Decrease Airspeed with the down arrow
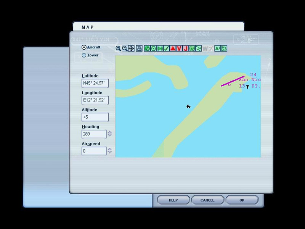305x229 pixels. pyautogui.click(x=109, y=152)
